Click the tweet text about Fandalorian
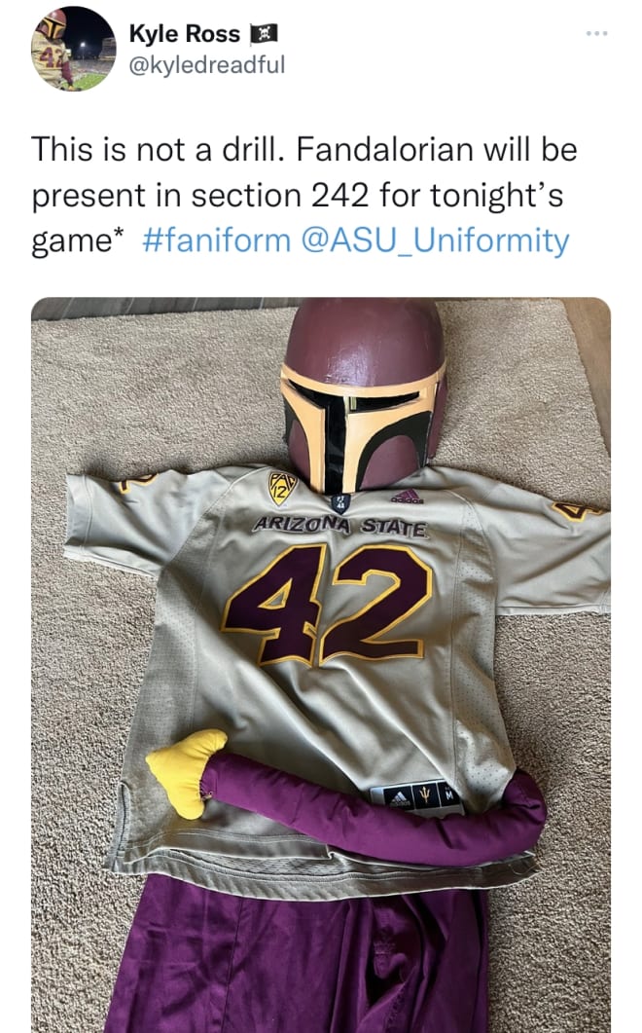 (304, 195)
